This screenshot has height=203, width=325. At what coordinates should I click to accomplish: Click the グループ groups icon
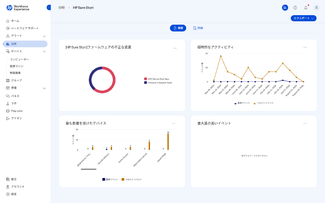click(8, 80)
